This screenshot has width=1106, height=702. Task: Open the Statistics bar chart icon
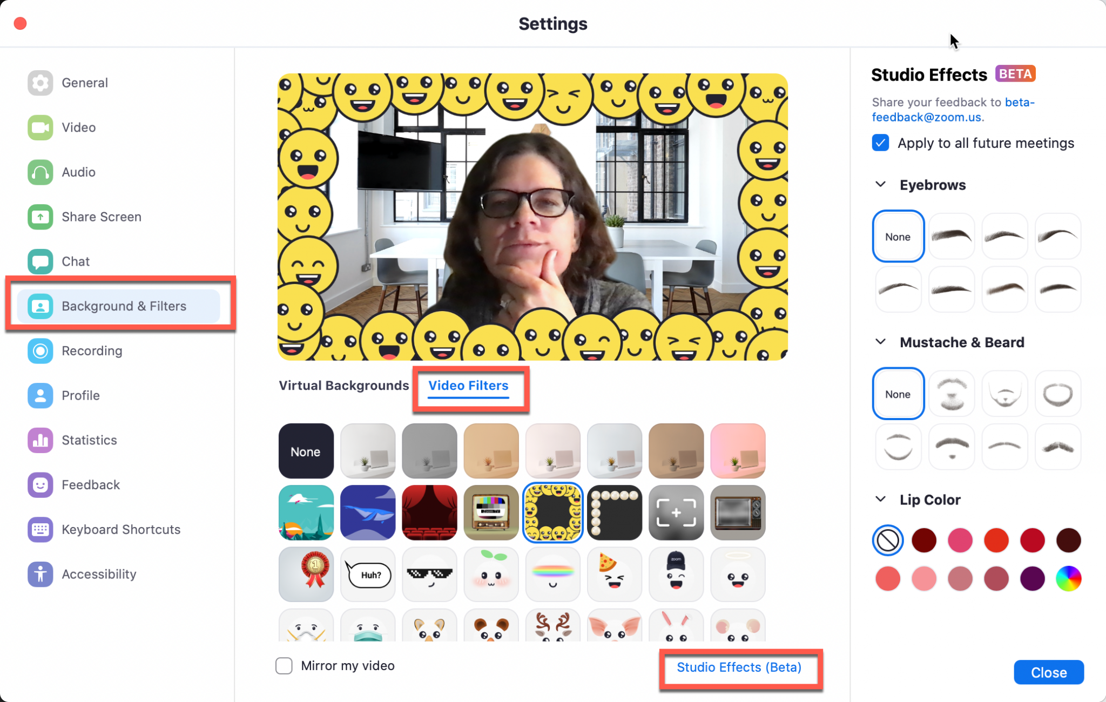41,440
